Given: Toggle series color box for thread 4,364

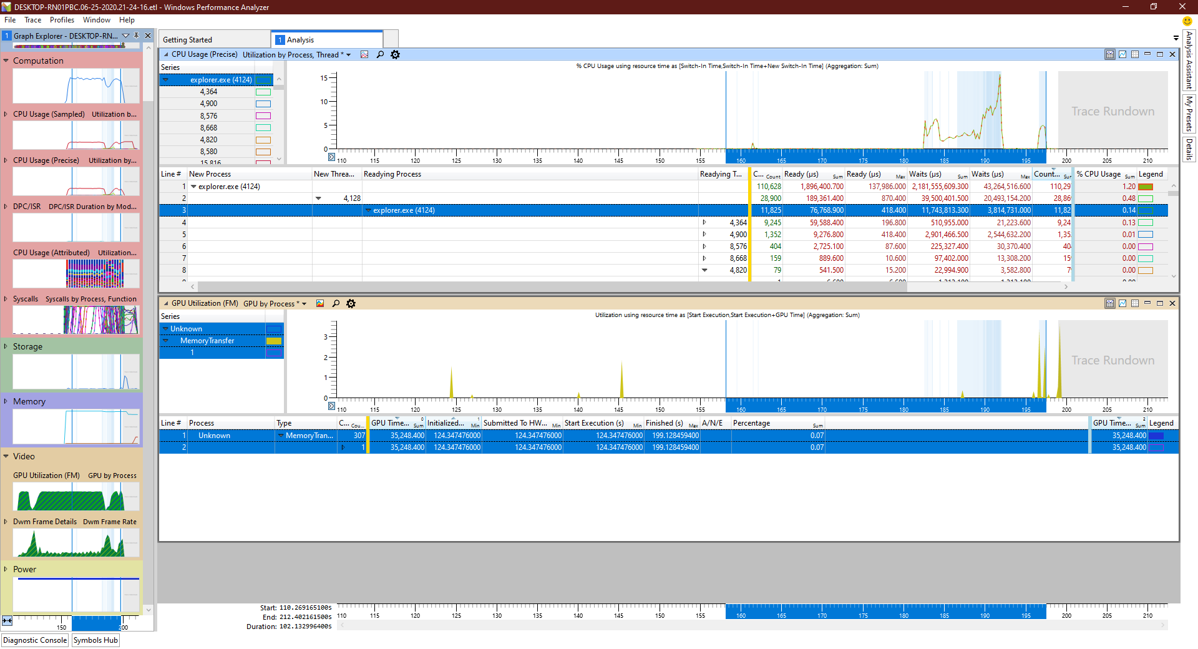Looking at the screenshot, I should pos(263,92).
